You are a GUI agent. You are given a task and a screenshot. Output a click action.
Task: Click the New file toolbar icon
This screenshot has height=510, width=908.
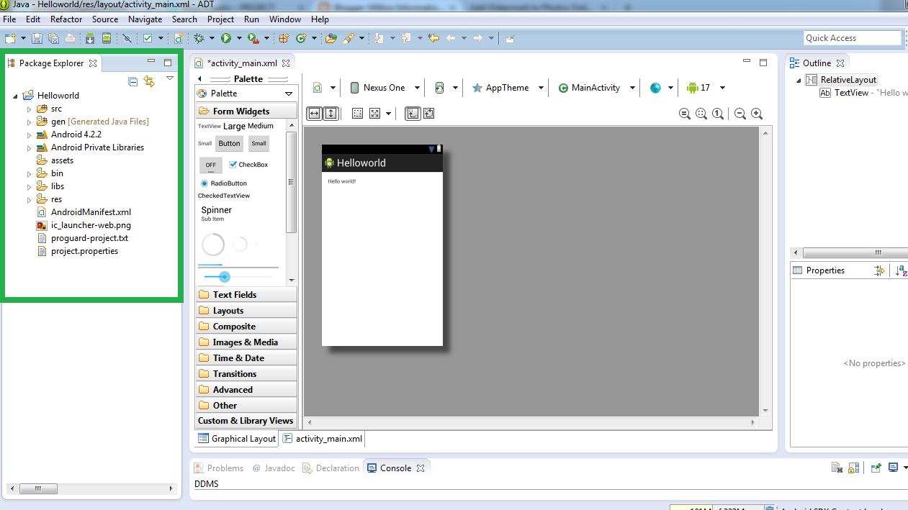[10, 38]
